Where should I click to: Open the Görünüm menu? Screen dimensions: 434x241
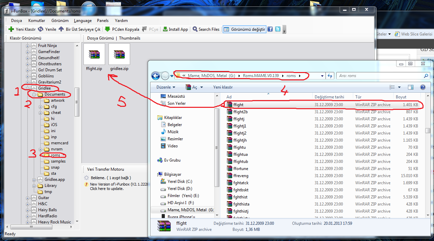click(60, 21)
